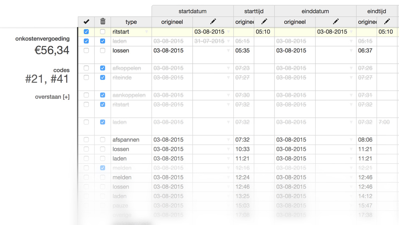The width and height of the screenshot is (399, 225).
Task: Check the approve checkbox for lossen at 05:35
Action: [86, 51]
